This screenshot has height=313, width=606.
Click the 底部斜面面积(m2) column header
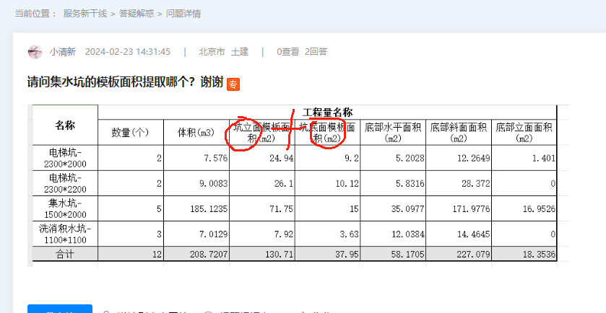coord(459,133)
